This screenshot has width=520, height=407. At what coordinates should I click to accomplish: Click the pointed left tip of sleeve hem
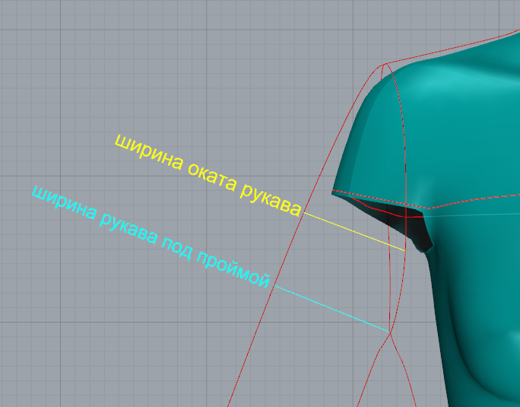pyautogui.click(x=333, y=192)
